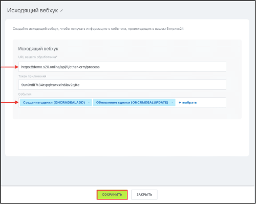Image resolution: width=256 pixels, height=204 pixels.
Task: Click the + выбрать link to add events
Action: pyautogui.click(x=187, y=103)
